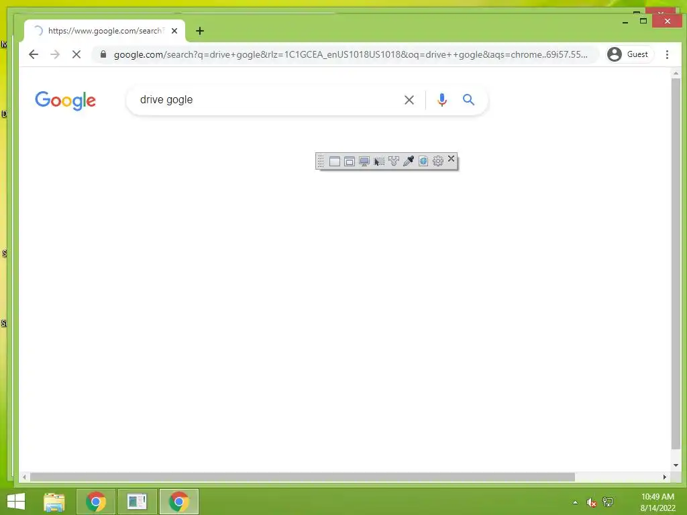Image resolution: width=687 pixels, height=515 pixels.
Task: Capture web page globe icon
Action: coord(423,161)
